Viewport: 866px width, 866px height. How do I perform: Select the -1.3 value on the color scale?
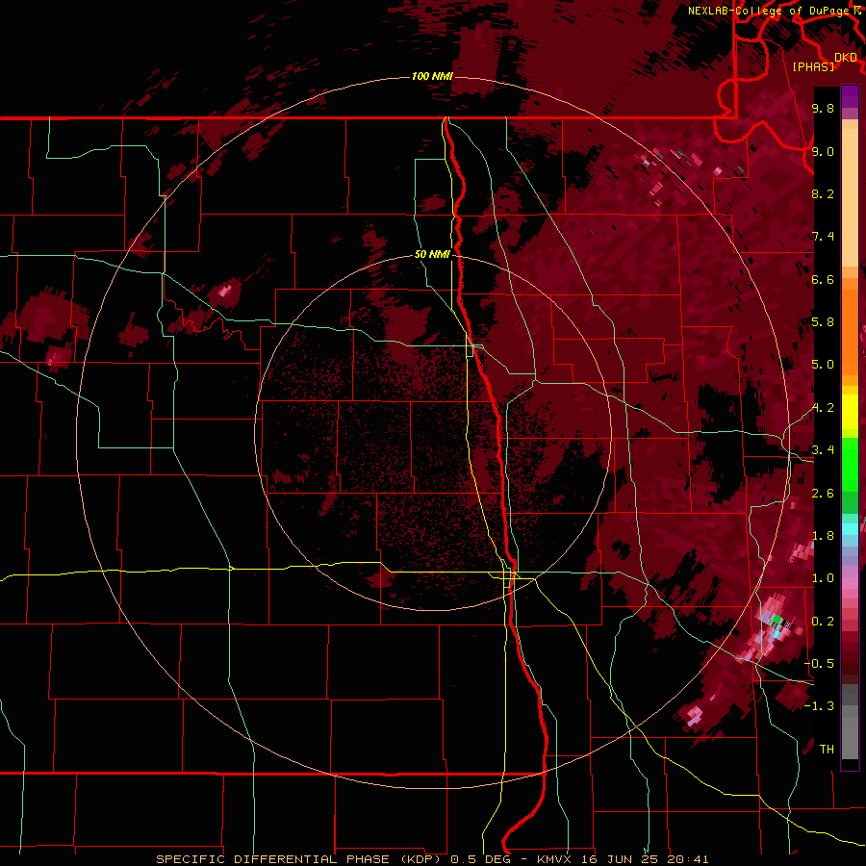820,706
